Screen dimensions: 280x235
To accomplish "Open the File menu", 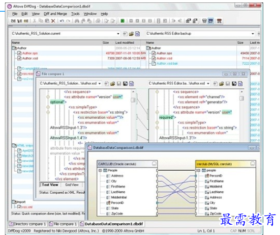I will [15, 14].
